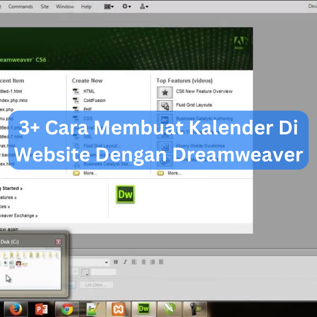This screenshot has width=317, height=317.
Task: Open the Dreamweaver Exchange link
Action: tap(19, 215)
